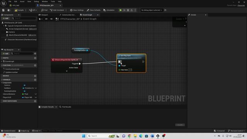Open Find in blueprint
Viewport: 247px width, 139px height.
44,10
